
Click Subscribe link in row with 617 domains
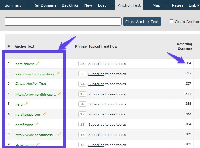96,74
